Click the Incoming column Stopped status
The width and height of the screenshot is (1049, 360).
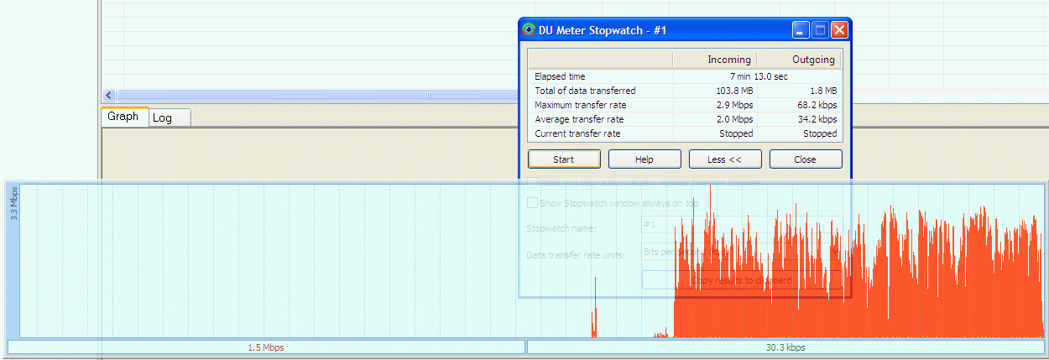tap(736, 133)
